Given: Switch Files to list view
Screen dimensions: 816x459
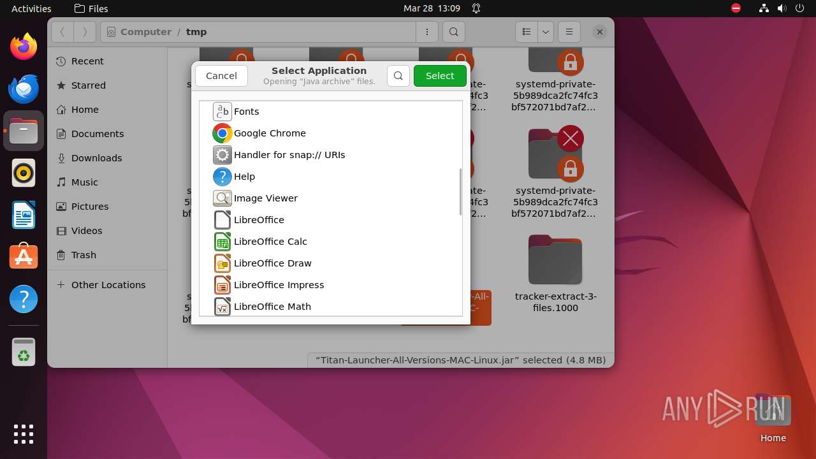Looking at the screenshot, I should click(x=527, y=32).
